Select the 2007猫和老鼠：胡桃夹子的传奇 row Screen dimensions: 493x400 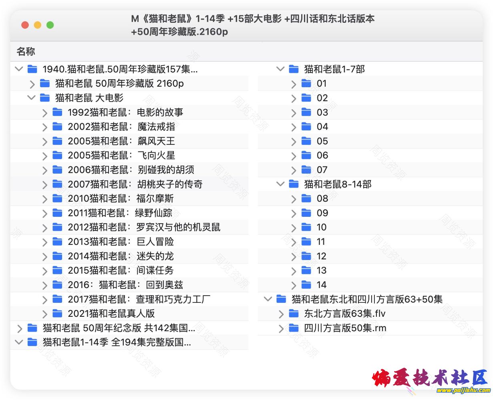coord(135,184)
